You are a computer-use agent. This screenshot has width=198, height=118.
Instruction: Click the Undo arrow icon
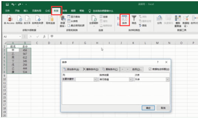pyautogui.click(x=13, y=5)
